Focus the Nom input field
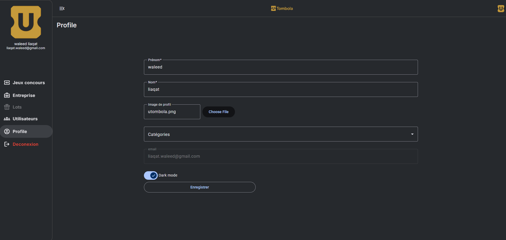This screenshot has height=240, width=506. pyautogui.click(x=281, y=89)
